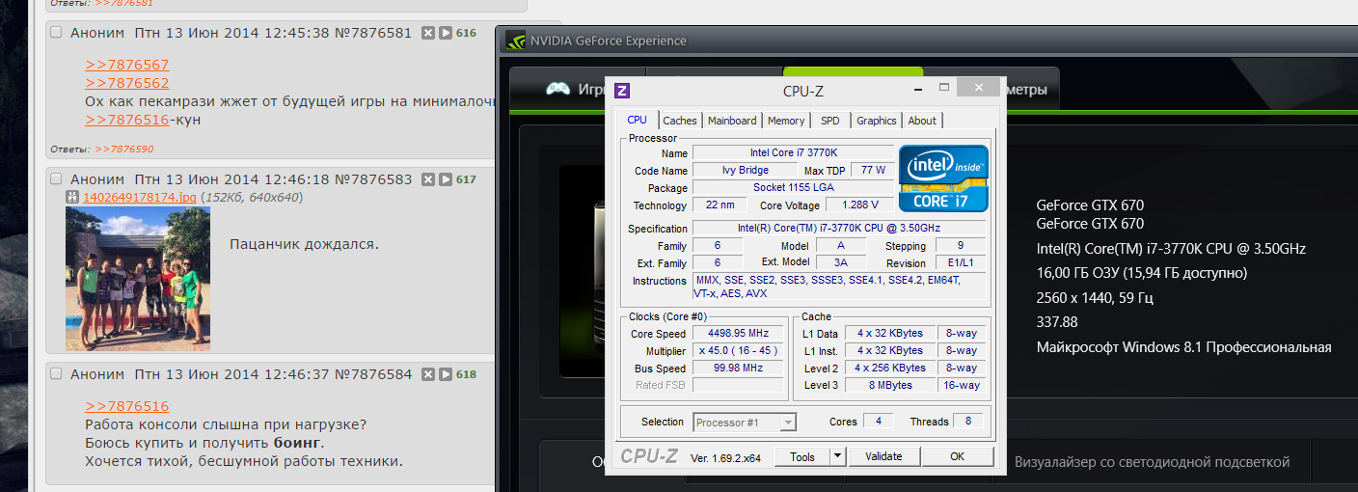Click the GeForce driver version text 337.88
The width and height of the screenshot is (1358, 492).
click(x=1057, y=322)
